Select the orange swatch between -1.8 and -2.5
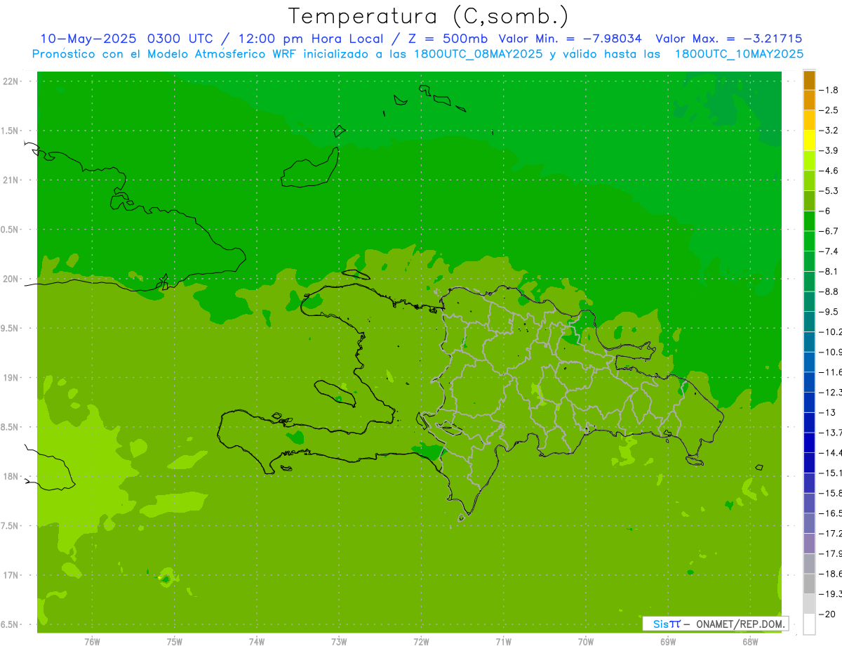The width and height of the screenshot is (842, 651). (809, 100)
